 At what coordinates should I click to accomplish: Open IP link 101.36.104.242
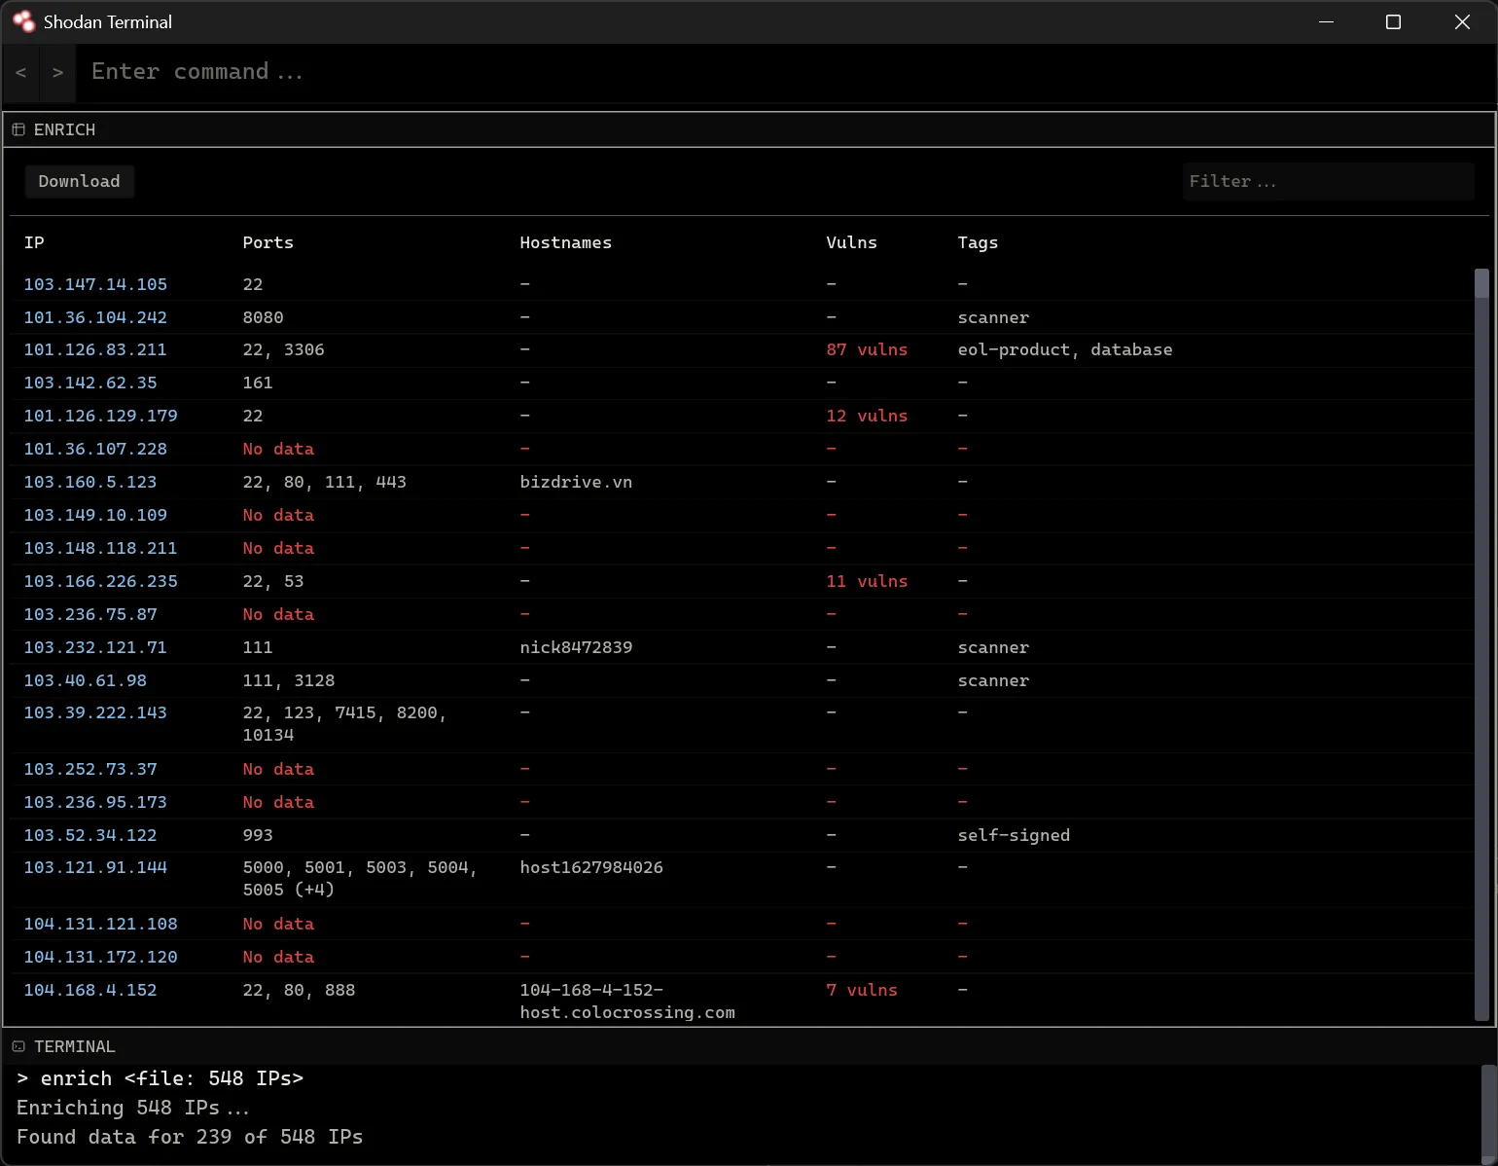coord(95,317)
